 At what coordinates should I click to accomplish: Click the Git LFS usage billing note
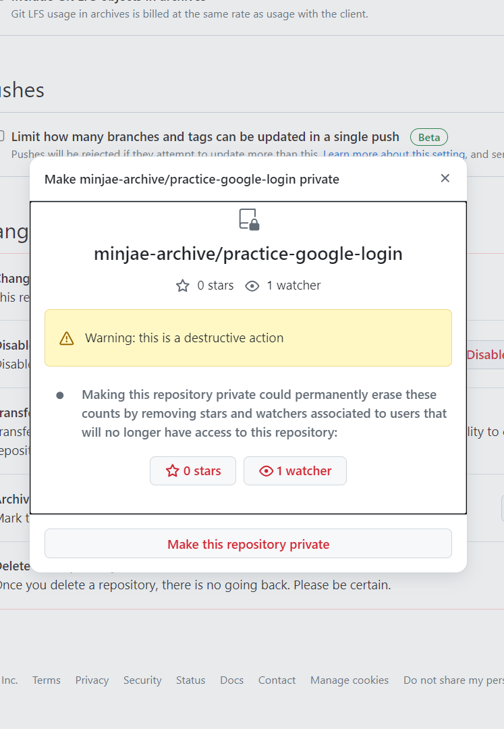click(x=190, y=14)
